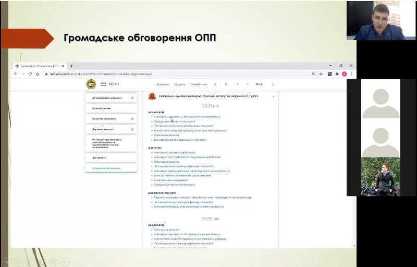
Task: Open the Студенту header link
Action: pos(180,84)
